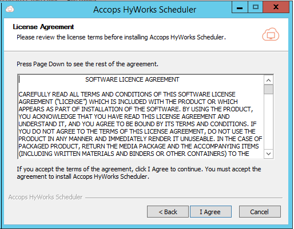
Task: Click the orange cloud-monitor logo in header
Action: coord(271,34)
